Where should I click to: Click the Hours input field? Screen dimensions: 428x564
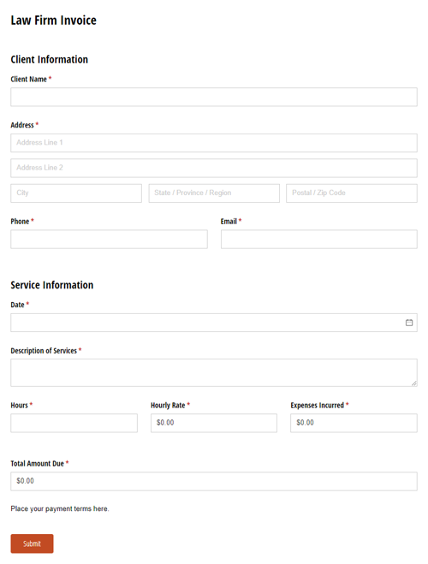[x=74, y=423]
